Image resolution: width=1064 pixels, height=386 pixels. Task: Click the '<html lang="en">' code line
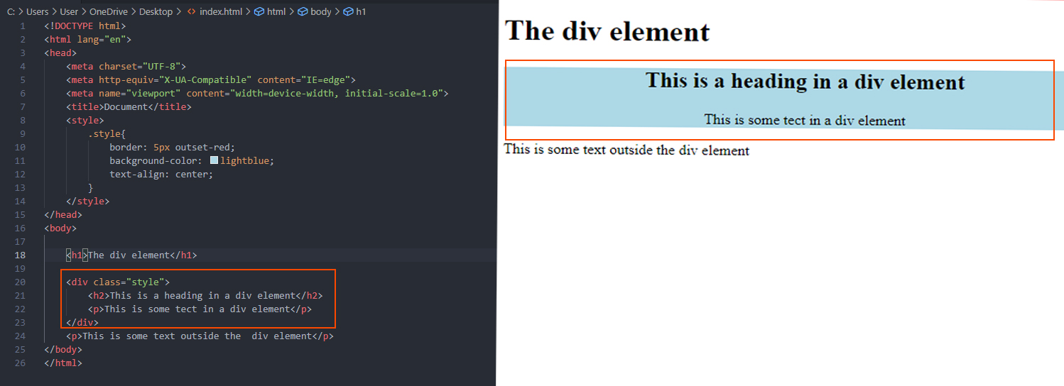pos(87,40)
